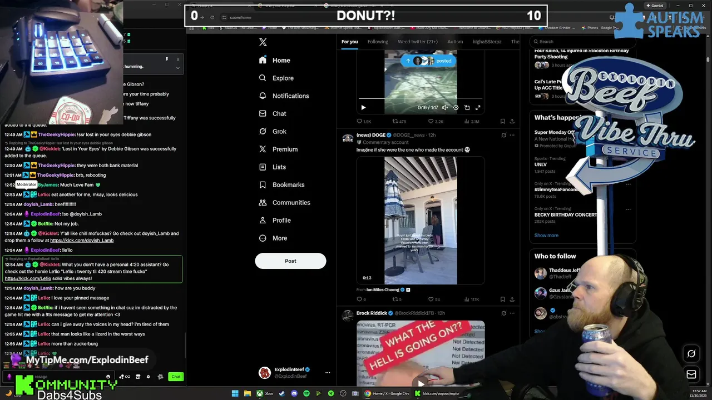The width and height of the screenshot is (712, 400).
Task: Open Premium in X sidebar
Action: click(x=278, y=149)
